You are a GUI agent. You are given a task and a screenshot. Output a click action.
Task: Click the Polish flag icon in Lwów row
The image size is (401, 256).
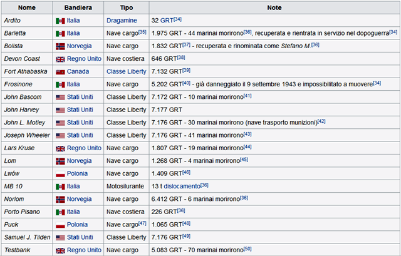pos(60,174)
